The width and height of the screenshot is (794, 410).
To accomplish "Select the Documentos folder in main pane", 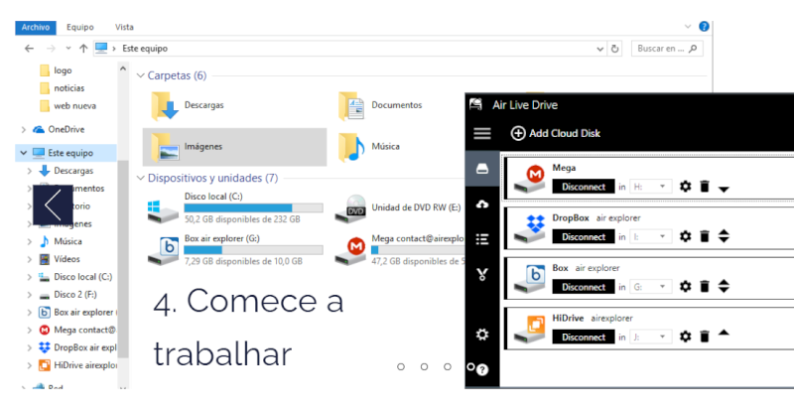I will click(x=380, y=105).
